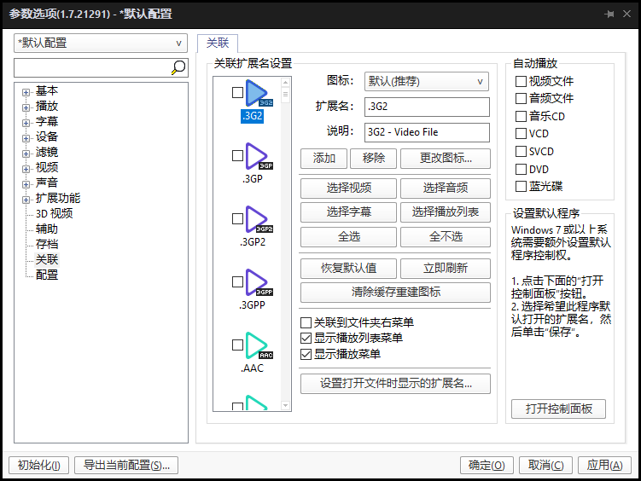
Task: Click the .AAC file type icon
Action: point(258,345)
